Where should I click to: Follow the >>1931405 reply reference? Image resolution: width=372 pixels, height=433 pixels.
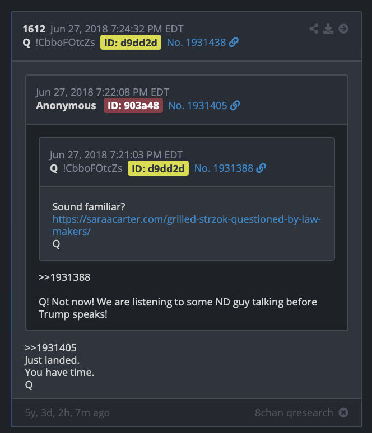(50, 347)
